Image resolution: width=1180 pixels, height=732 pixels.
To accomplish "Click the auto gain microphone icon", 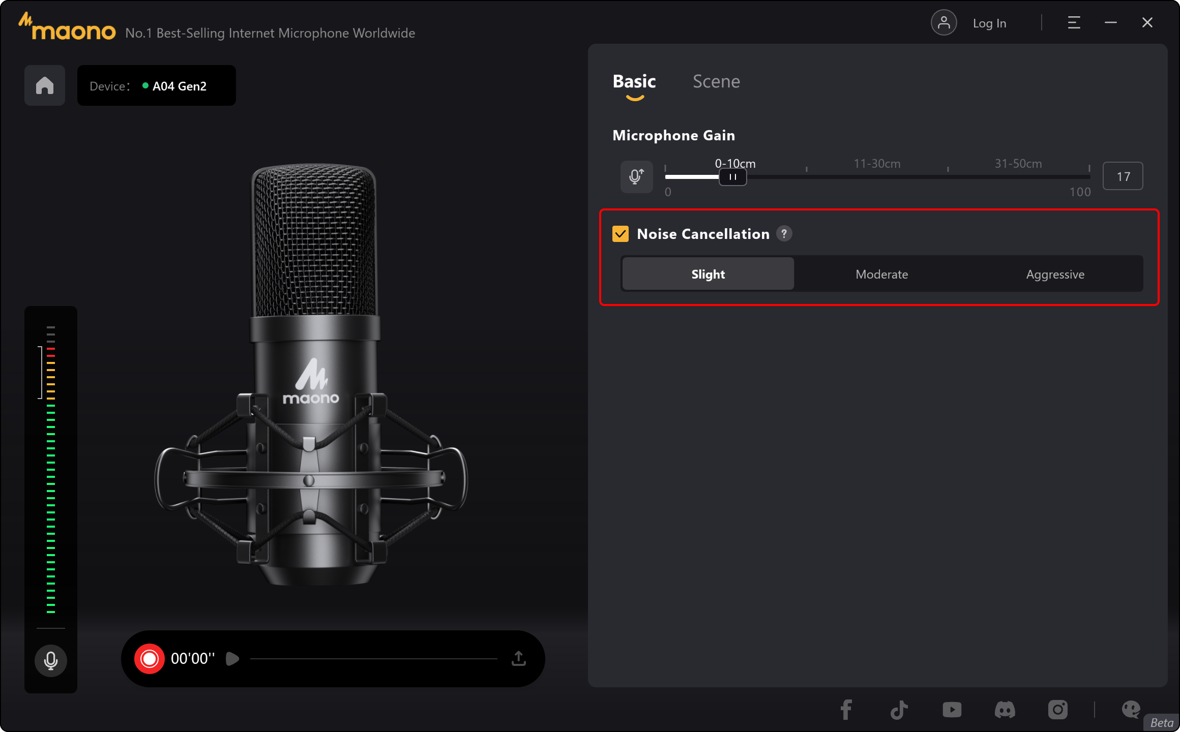I will click(x=636, y=177).
